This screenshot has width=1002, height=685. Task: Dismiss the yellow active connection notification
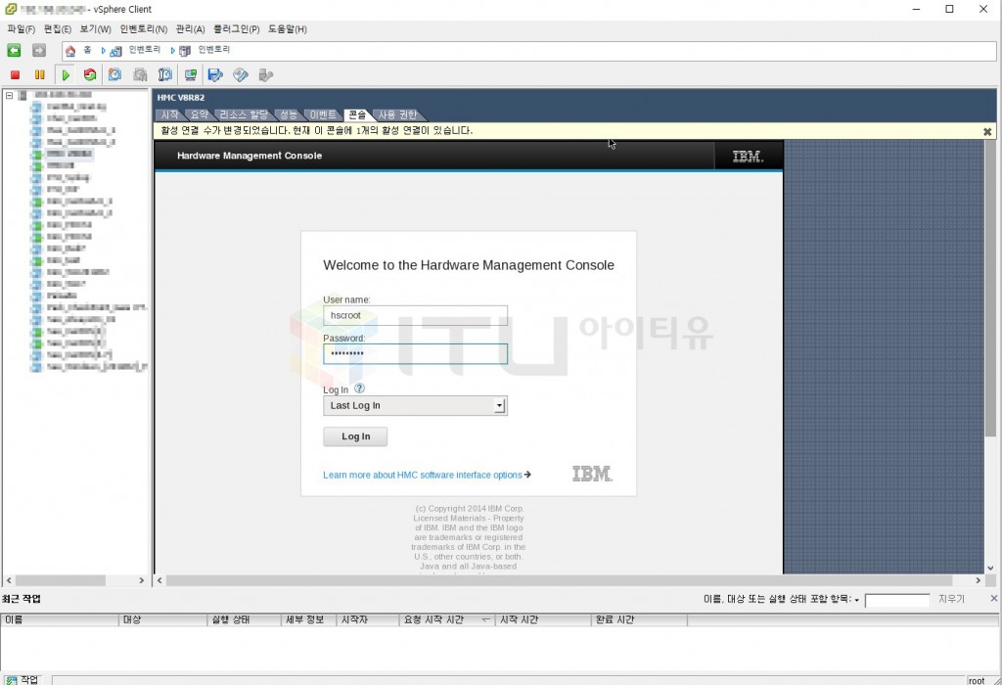point(986,131)
